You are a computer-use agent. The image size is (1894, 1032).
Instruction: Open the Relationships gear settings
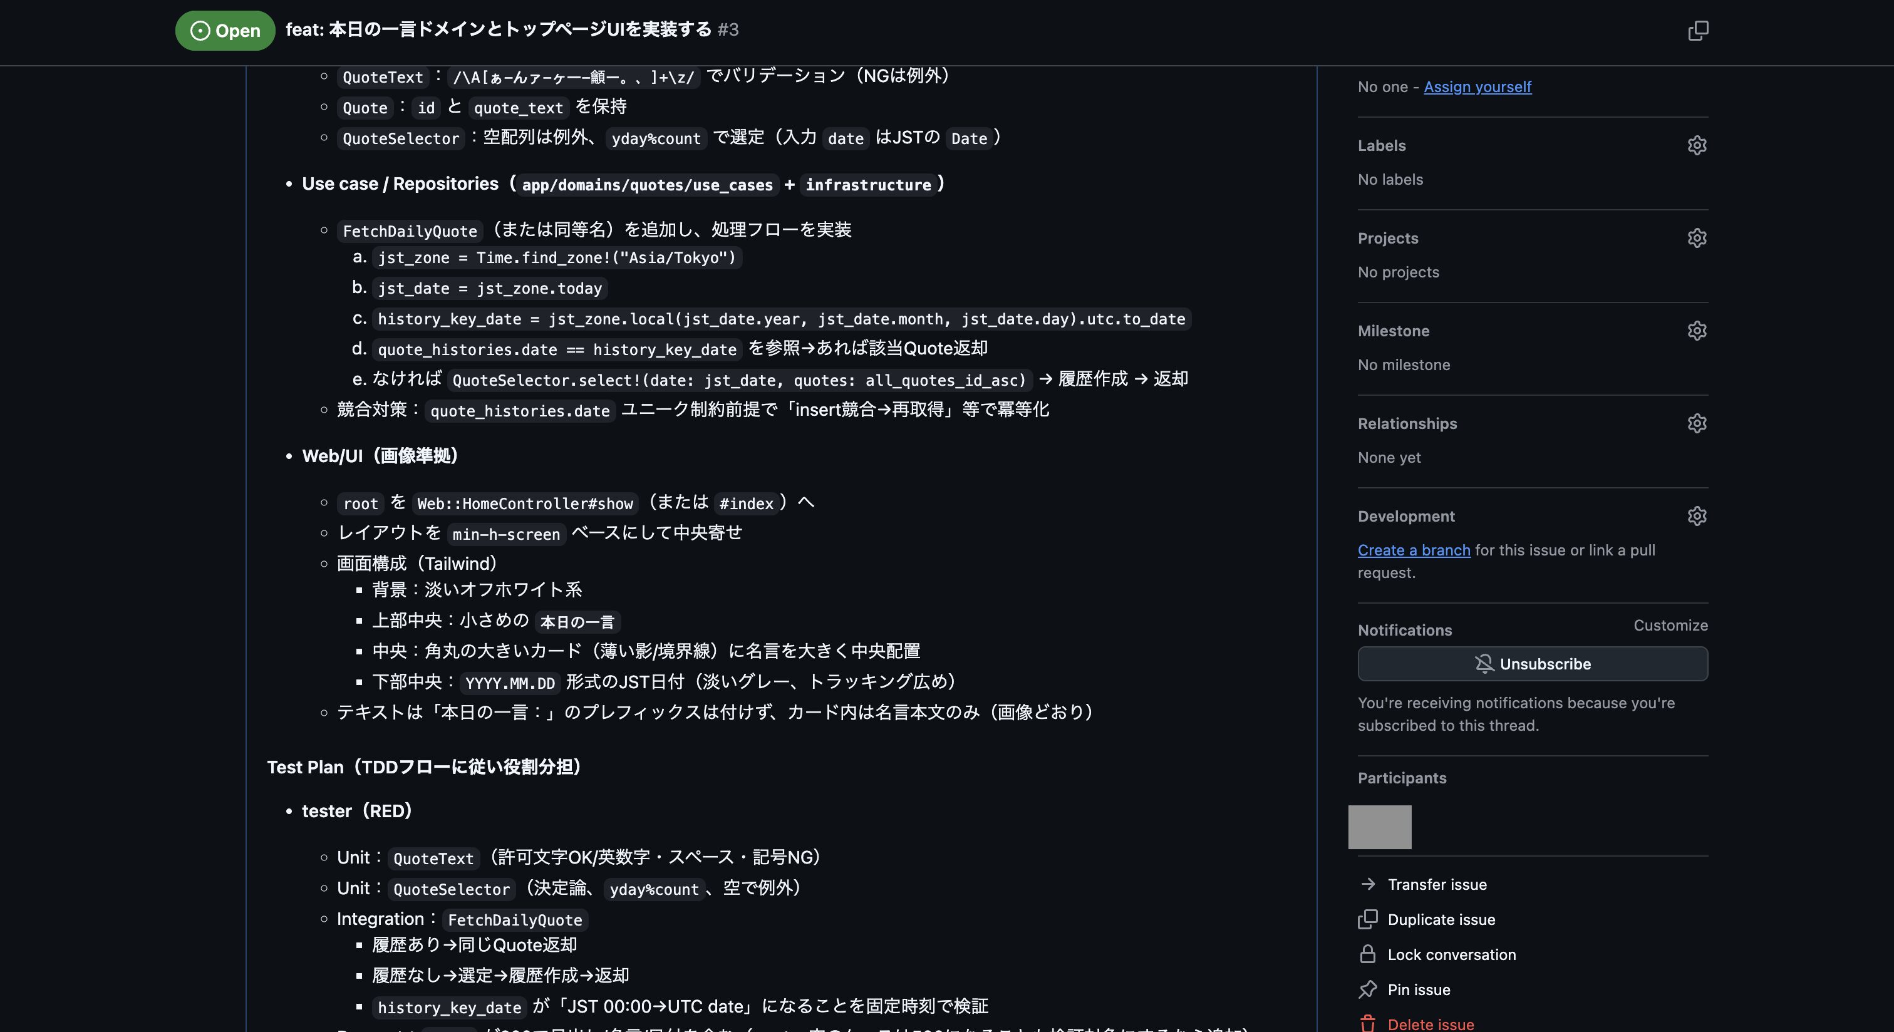pyautogui.click(x=1696, y=423)
